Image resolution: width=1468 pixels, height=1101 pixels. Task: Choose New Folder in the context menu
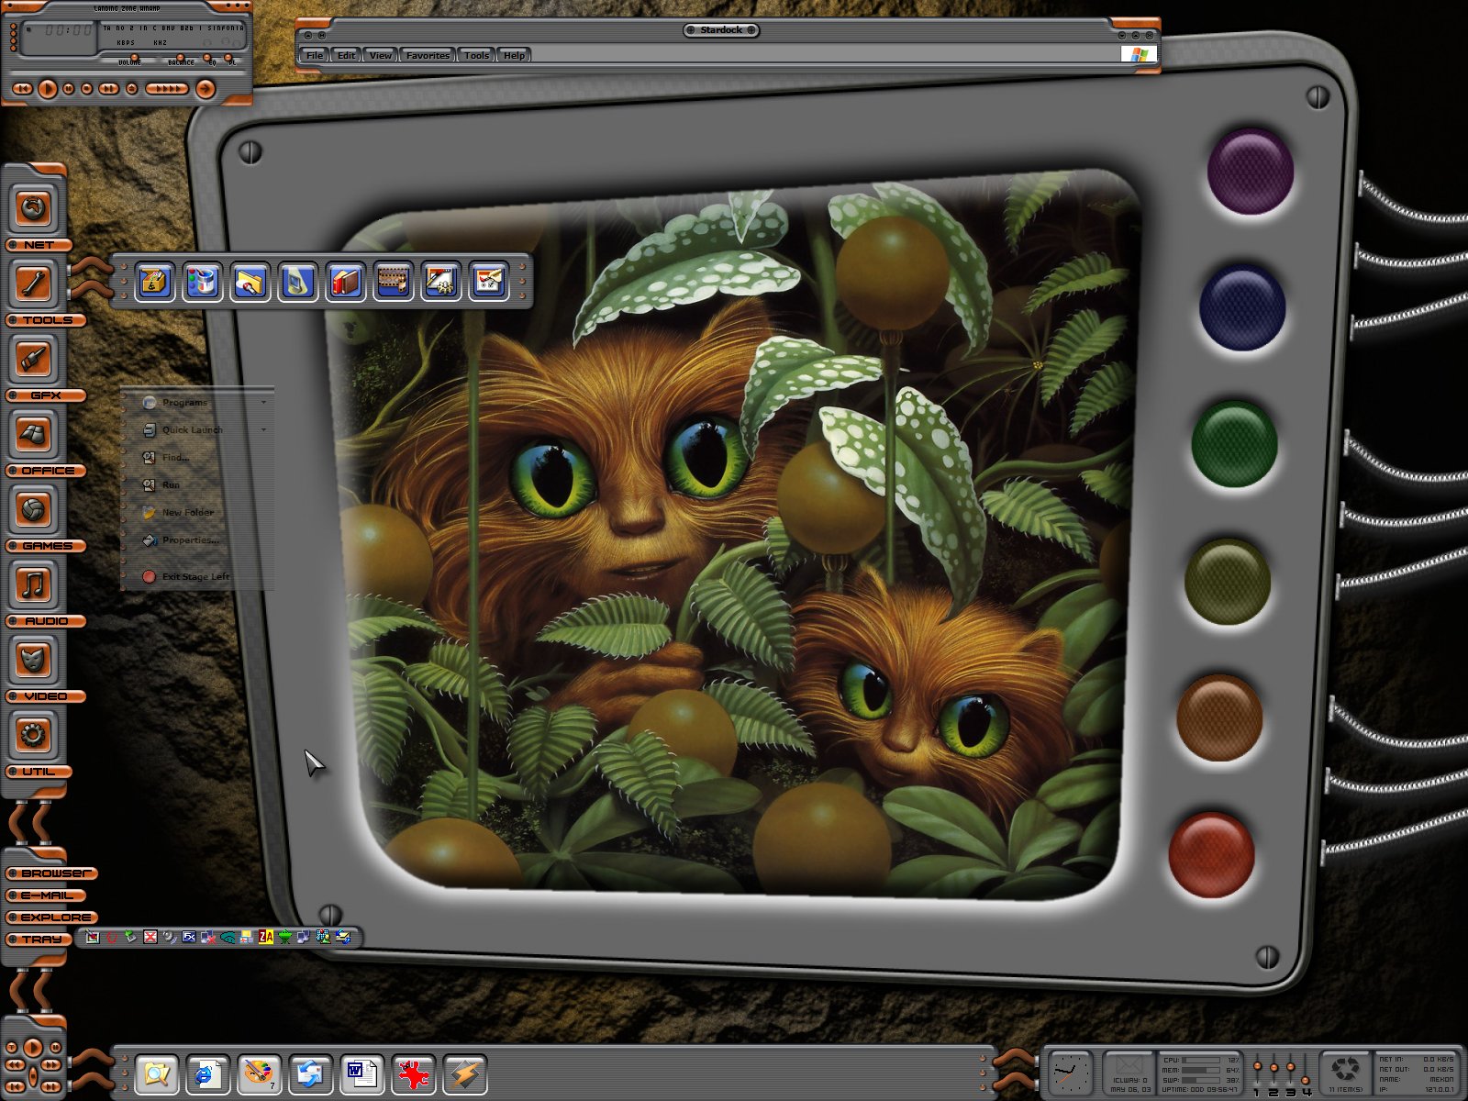click(197, 512)
